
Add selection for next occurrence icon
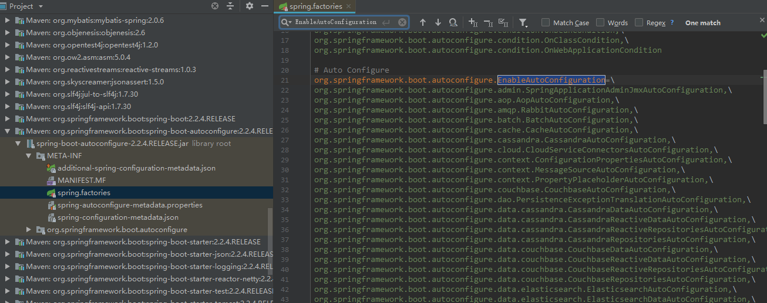click(473, 22)
